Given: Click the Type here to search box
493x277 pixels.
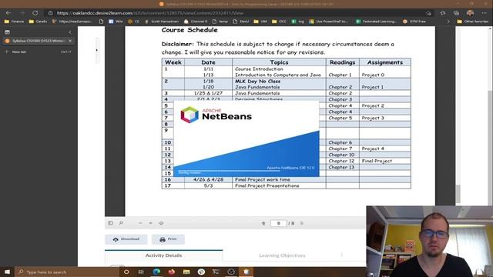Looking at the screenshot, I should coord(67,272).
